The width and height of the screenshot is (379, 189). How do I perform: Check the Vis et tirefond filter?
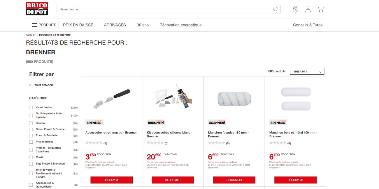[x=31, y=108]
